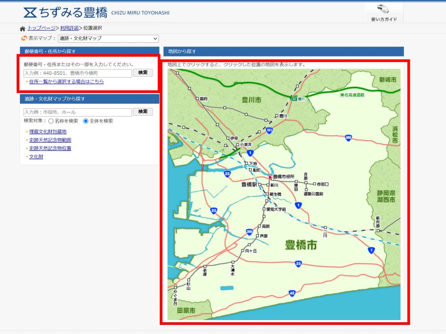The width and height of the screenshot is (446, 334).
Task: Click 東名高速道路 label on map
Action: point(352,95)
